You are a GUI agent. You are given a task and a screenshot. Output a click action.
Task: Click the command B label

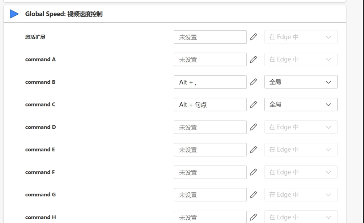[x=40, y=82]
